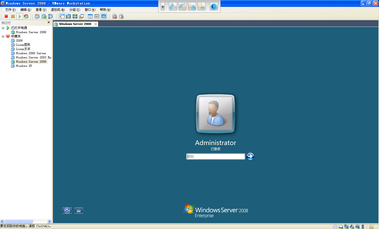This screenshot has width=379, height=229.
Task: Click the Revert to snapshot icon
Action: click(44, 16)
